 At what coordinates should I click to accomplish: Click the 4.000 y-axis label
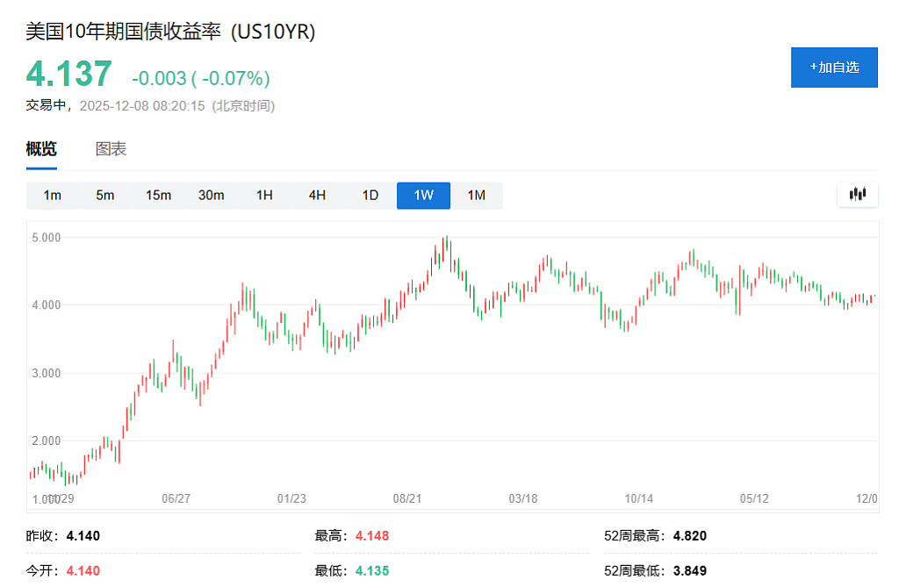point(46,305)
